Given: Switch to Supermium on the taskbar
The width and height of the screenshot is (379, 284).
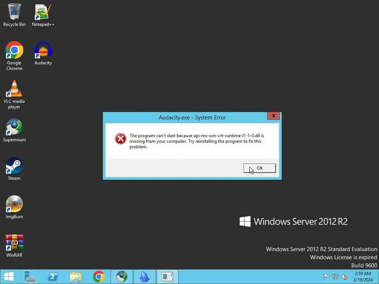Looking at the screenshot, I should point(121,277).
